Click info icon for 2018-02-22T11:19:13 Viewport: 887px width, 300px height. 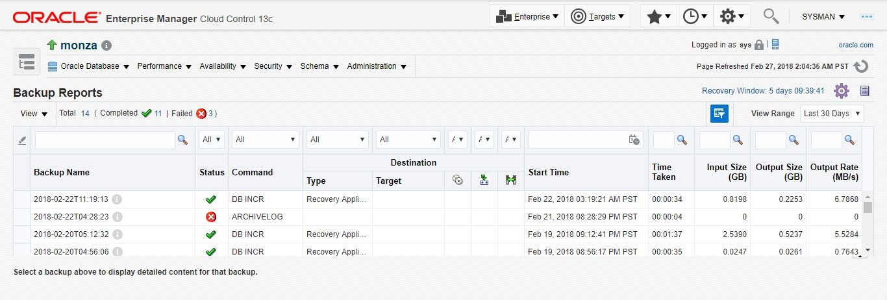coord(117,199)
